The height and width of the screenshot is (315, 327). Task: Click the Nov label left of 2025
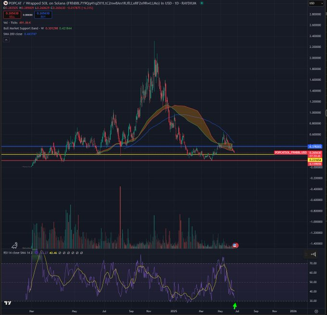pos(149,311)
